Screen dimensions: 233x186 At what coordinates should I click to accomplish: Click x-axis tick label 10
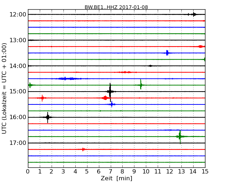[x=146, y=172]
